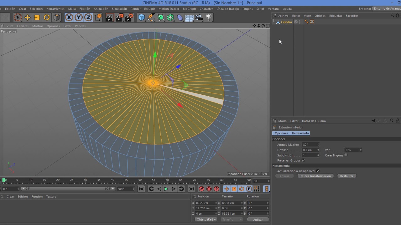The image size is (401, 225).
Task: Activate the Scale tool in top toolbar
Action: click(37, 17)
